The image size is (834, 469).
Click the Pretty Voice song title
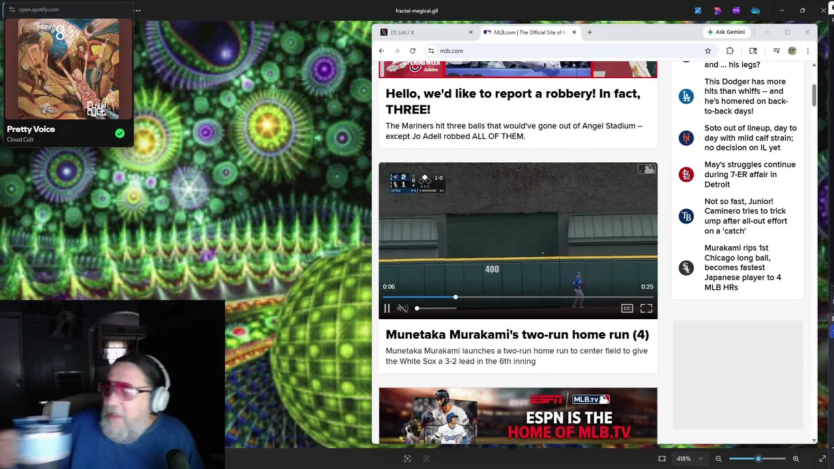click(31, 129)
